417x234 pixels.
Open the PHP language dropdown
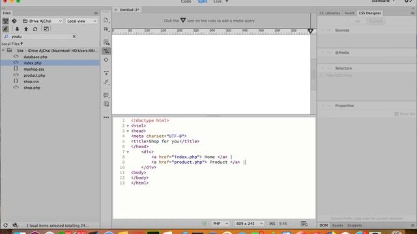pyautogui.click(x=220, y=224)
